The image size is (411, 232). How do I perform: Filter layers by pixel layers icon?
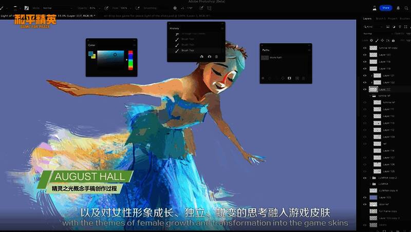pos(388,27)
